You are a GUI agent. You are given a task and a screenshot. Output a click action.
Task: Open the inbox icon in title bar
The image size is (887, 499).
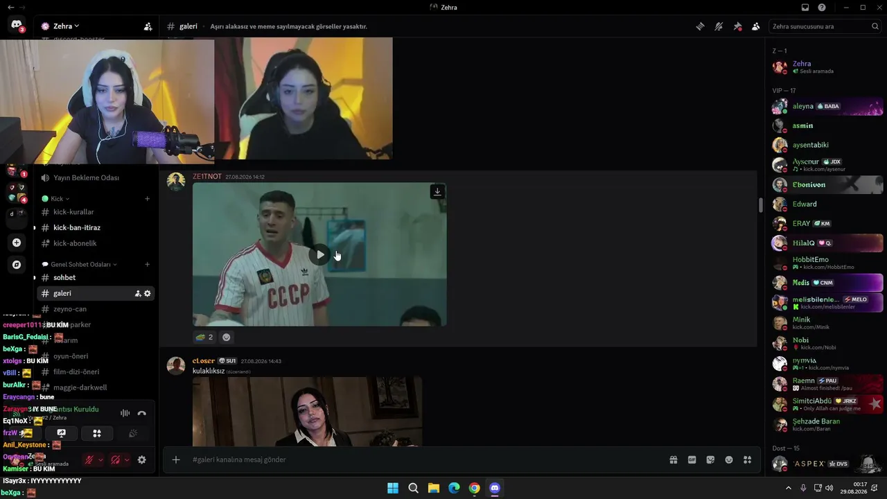click(805, 8)
